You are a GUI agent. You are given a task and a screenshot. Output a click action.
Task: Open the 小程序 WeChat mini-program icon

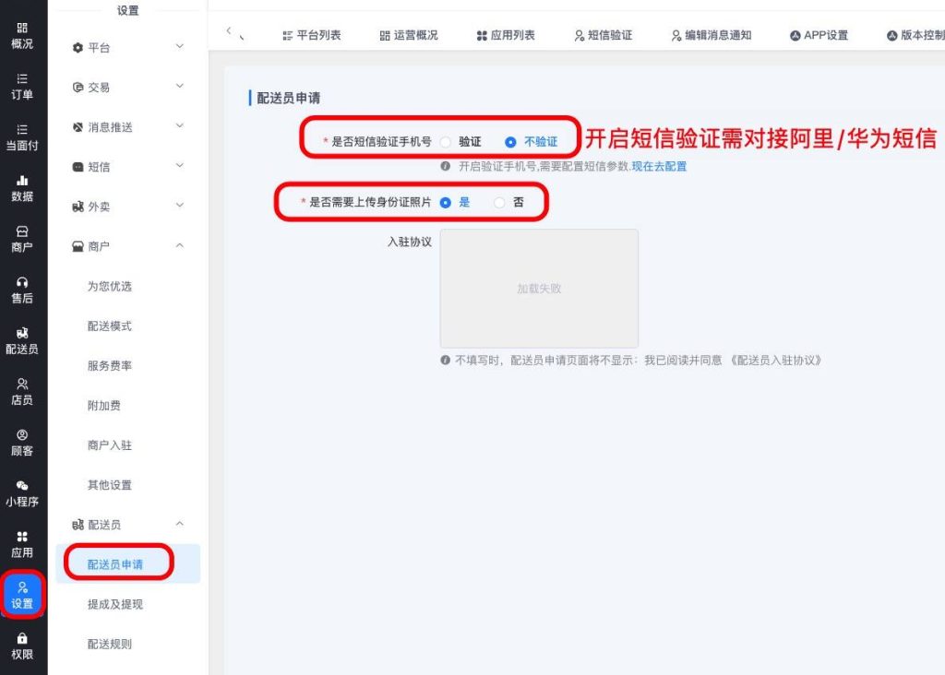pyautogui.click(x=22, y=493)
